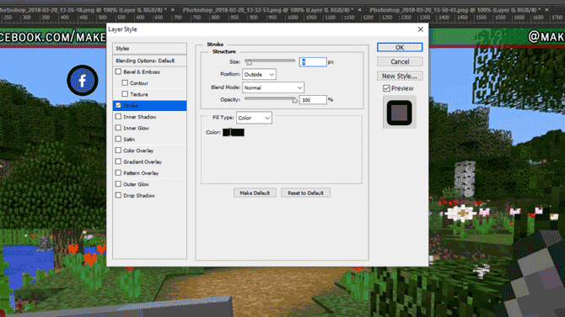Screen dimensions: 565x317
Task: Enable the Contour checkbox
Action: coord(125,82)
